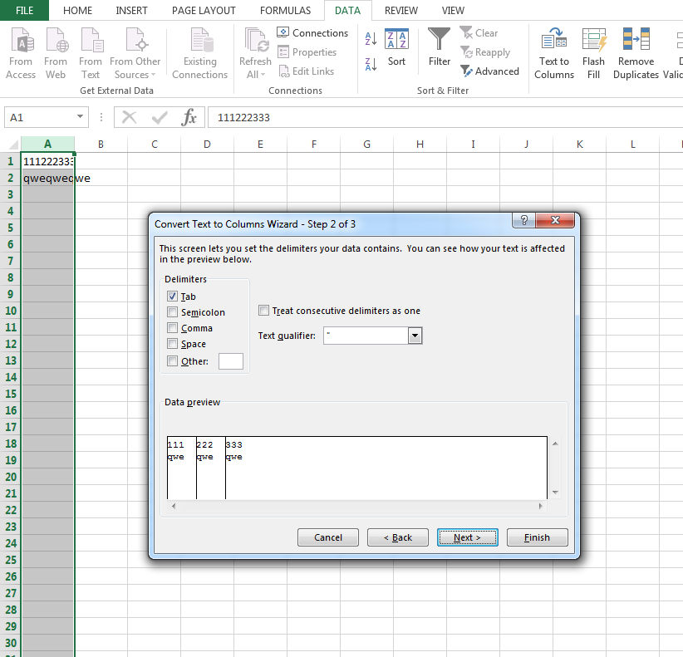Click the Other delimiter text field

coord(230,361)
